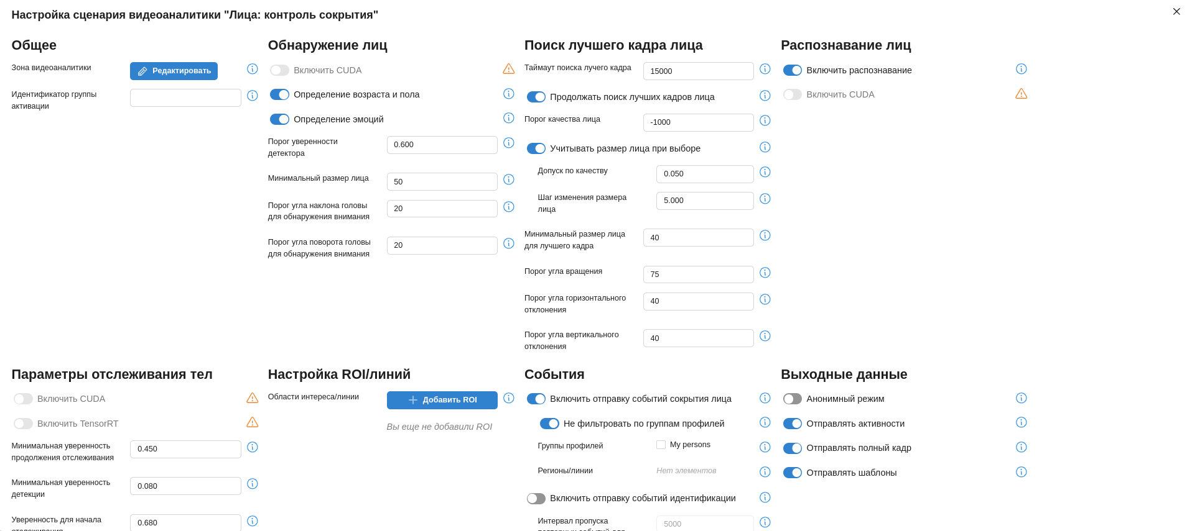Click info icon for Отправлять шаблоны
The height and width of the screenshot is (531, 1187).
pyautogui.click(x=1021, y=472)
